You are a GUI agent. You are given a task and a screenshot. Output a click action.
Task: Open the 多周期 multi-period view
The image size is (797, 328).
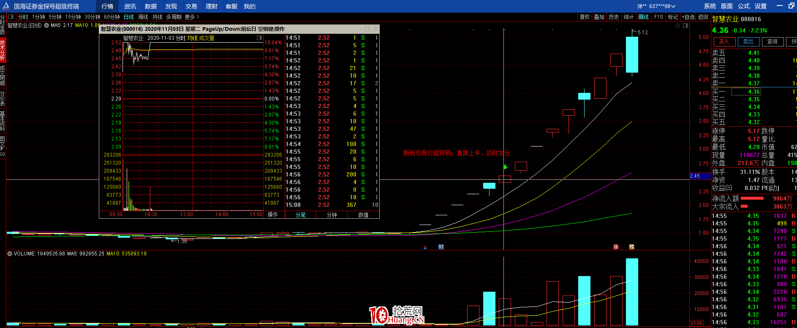(x=174, y=17)
